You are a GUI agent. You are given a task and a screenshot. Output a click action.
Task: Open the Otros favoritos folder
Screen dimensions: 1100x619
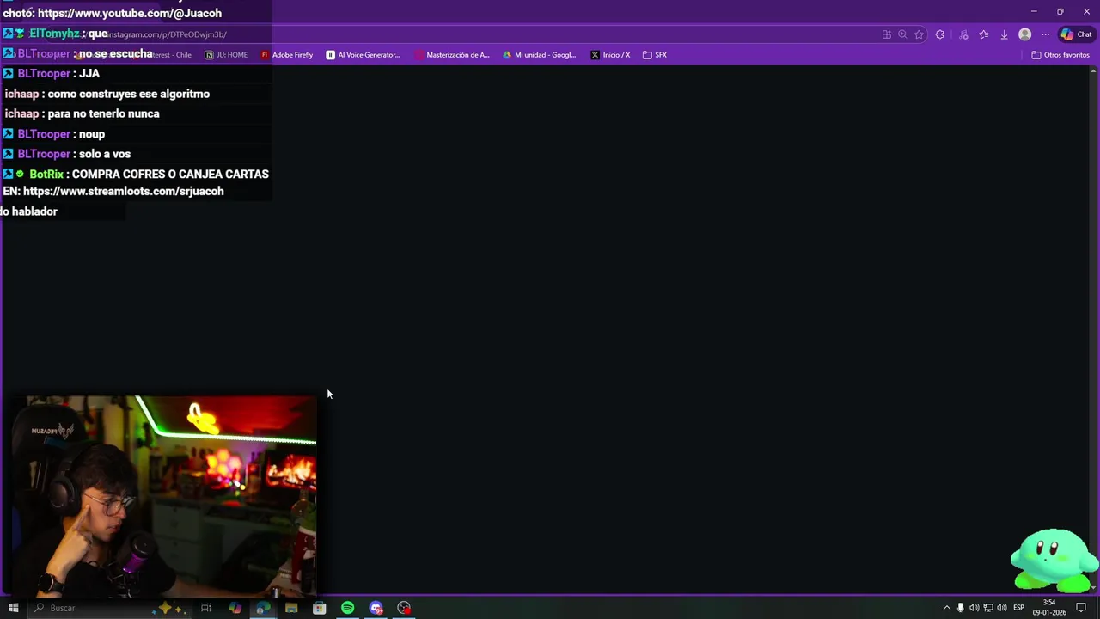[x=1060, y=55]
